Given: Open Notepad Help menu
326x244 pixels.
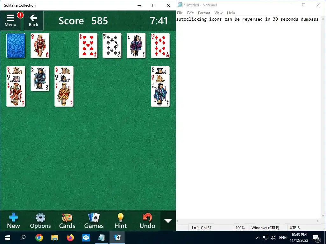Looking at the screenshot, I should (231, 13).
